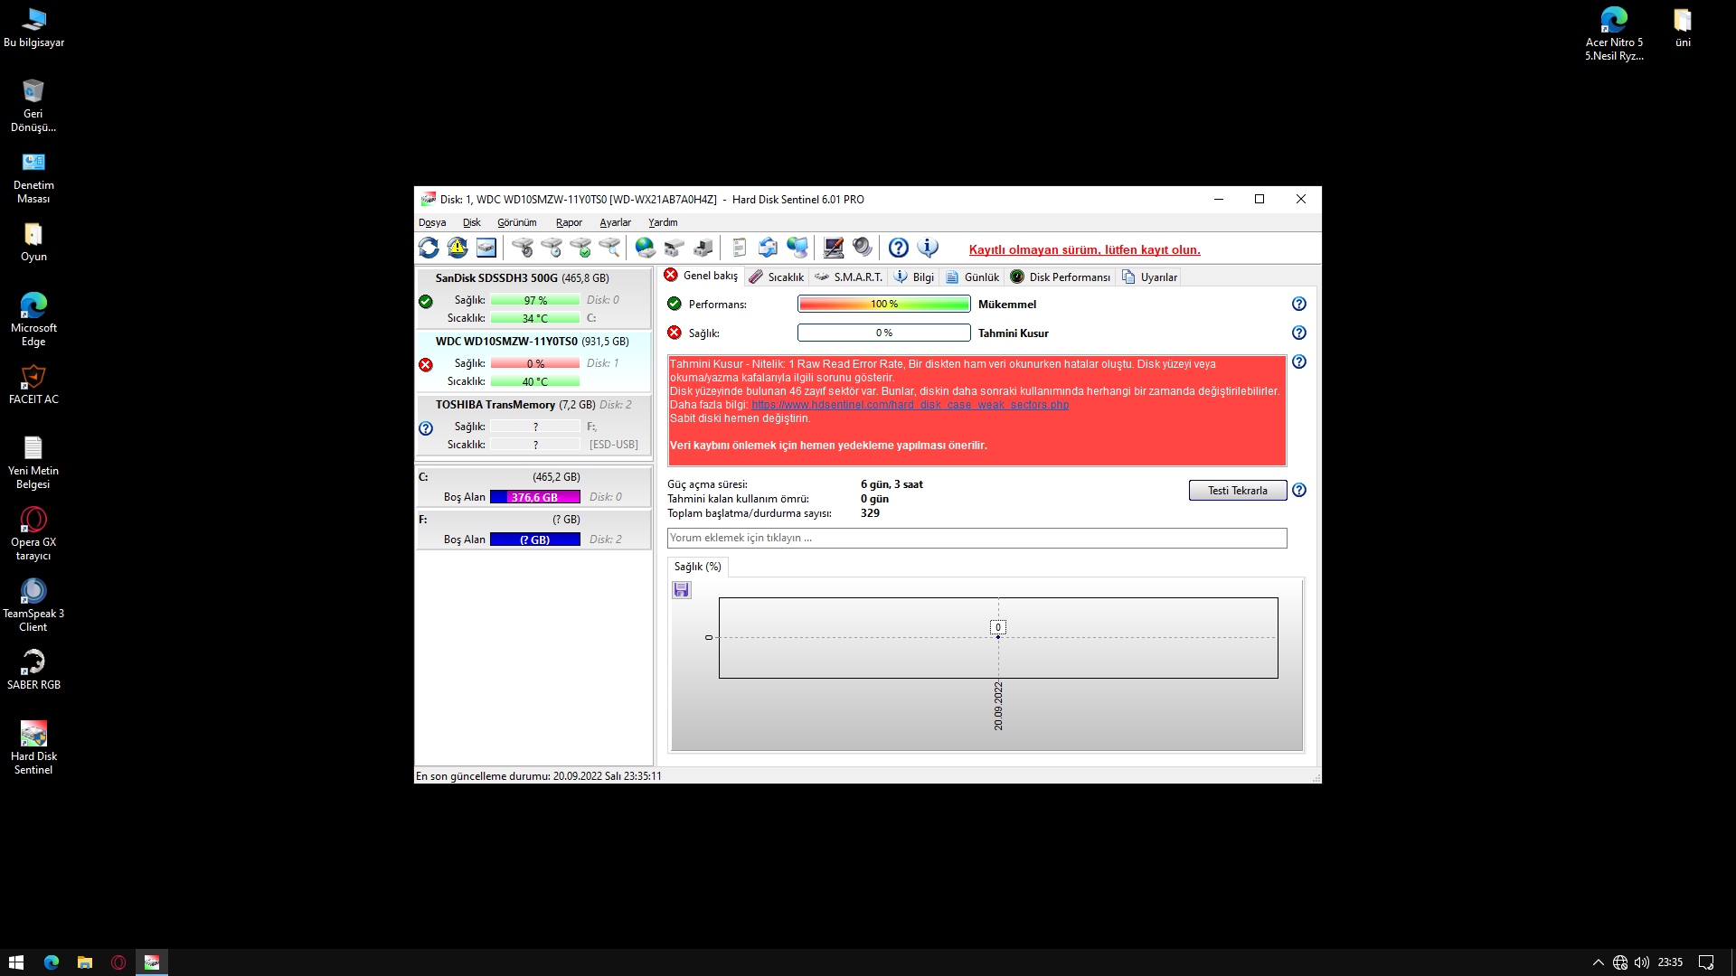Select Genel bakış tab

pyautogui.click(x=702, y=276)
